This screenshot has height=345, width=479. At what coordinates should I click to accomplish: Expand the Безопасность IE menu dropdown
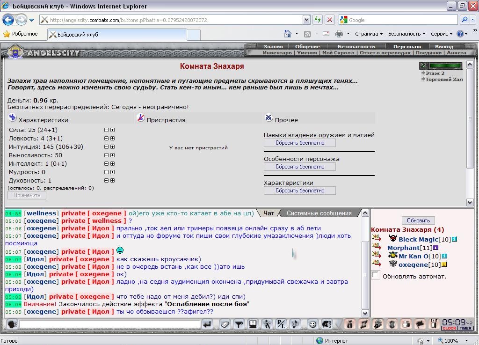406,34
